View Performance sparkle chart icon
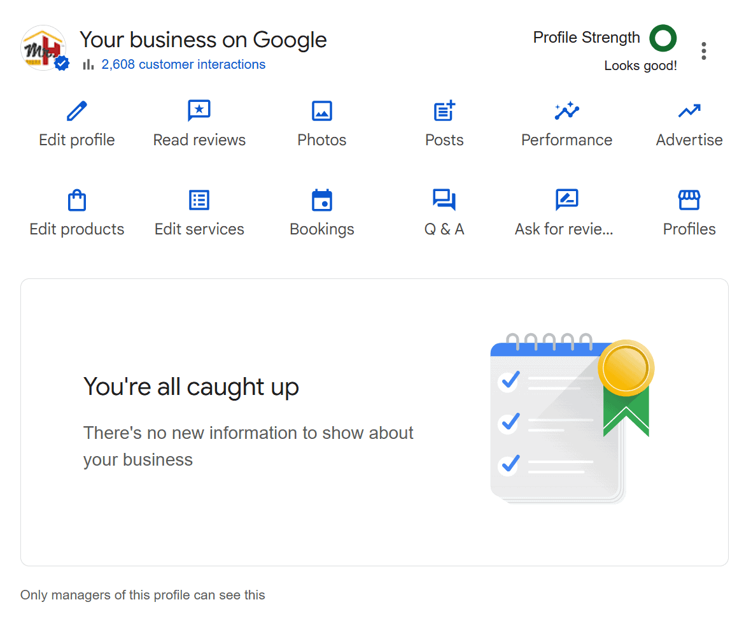 tap(566, 111)
